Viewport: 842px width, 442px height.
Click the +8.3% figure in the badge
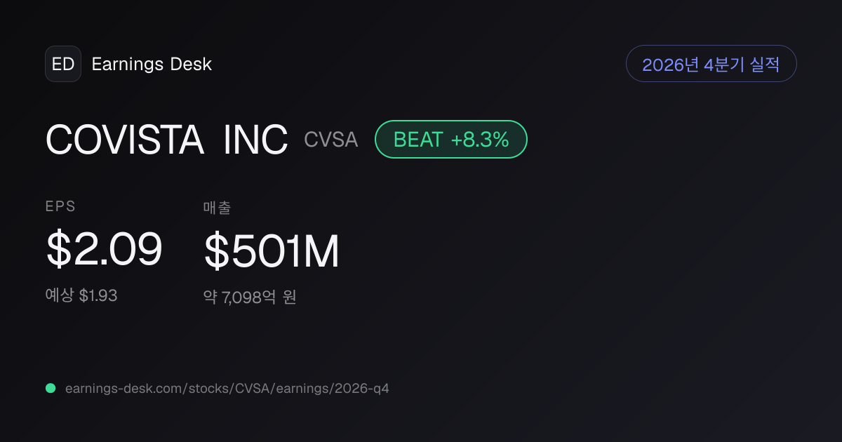pyautogui.click(x=479, y=140)
